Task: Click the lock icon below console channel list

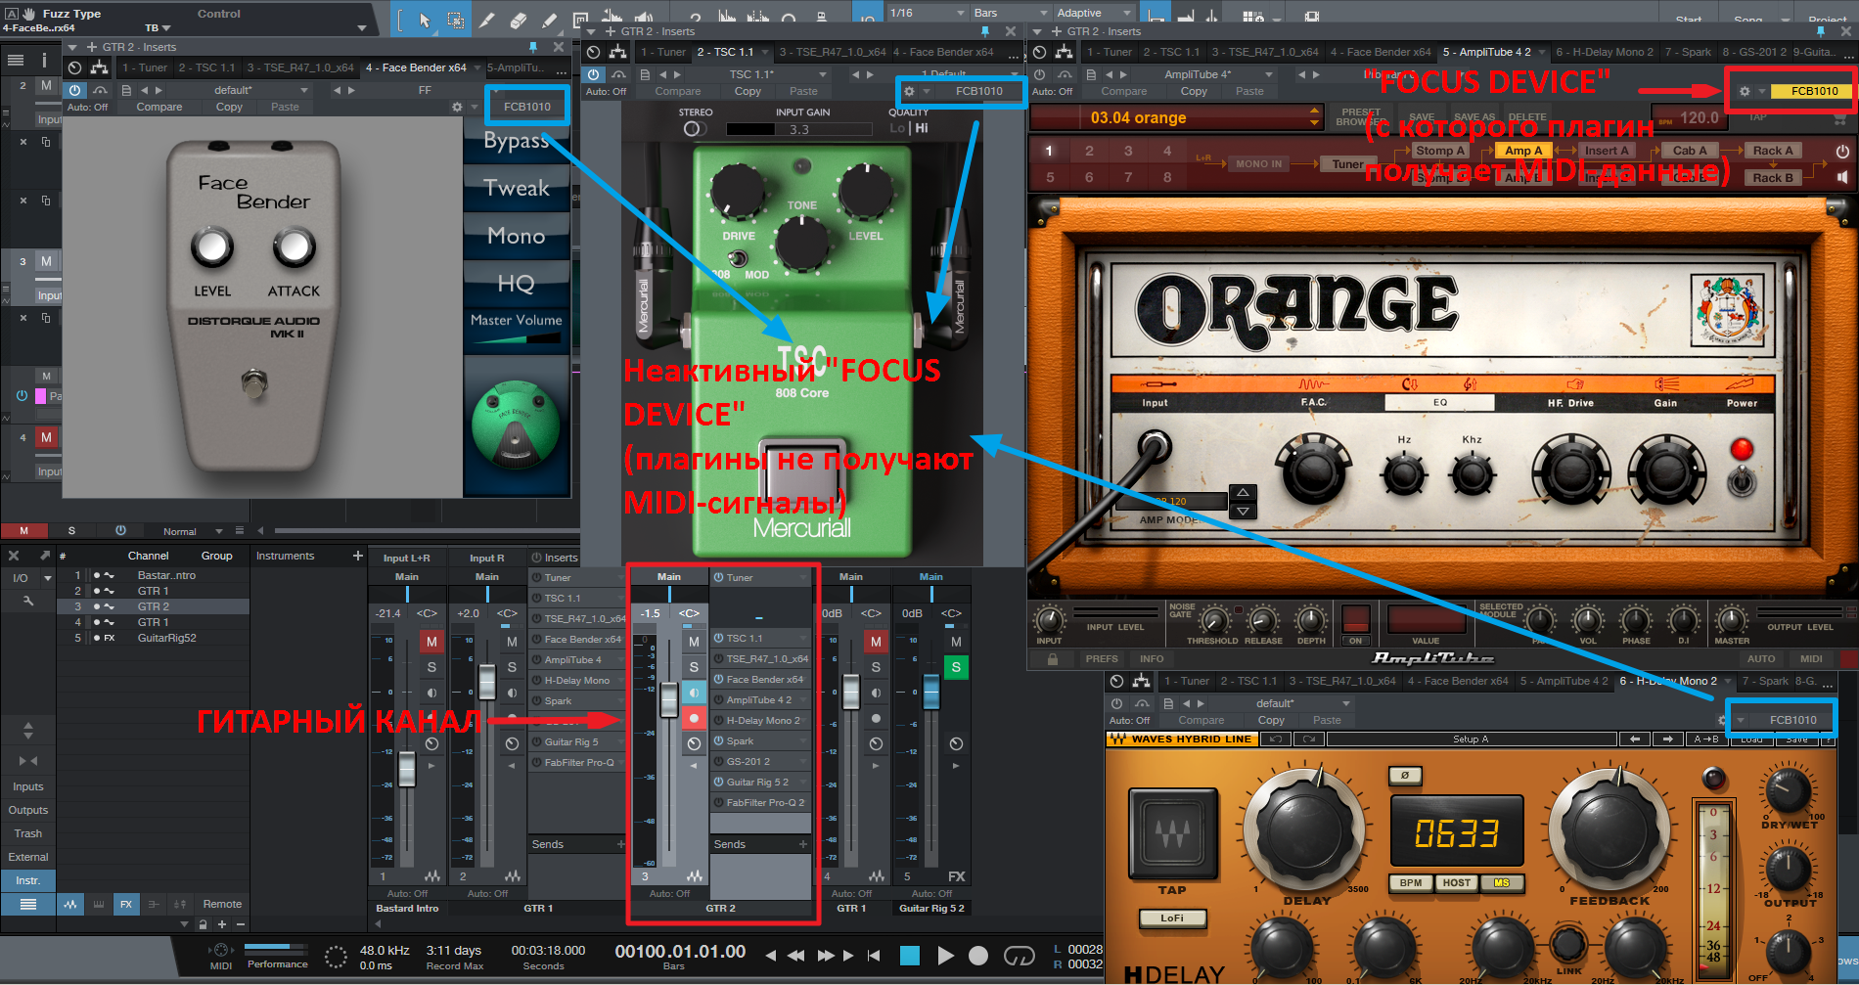Action: (x=203, y=924)
